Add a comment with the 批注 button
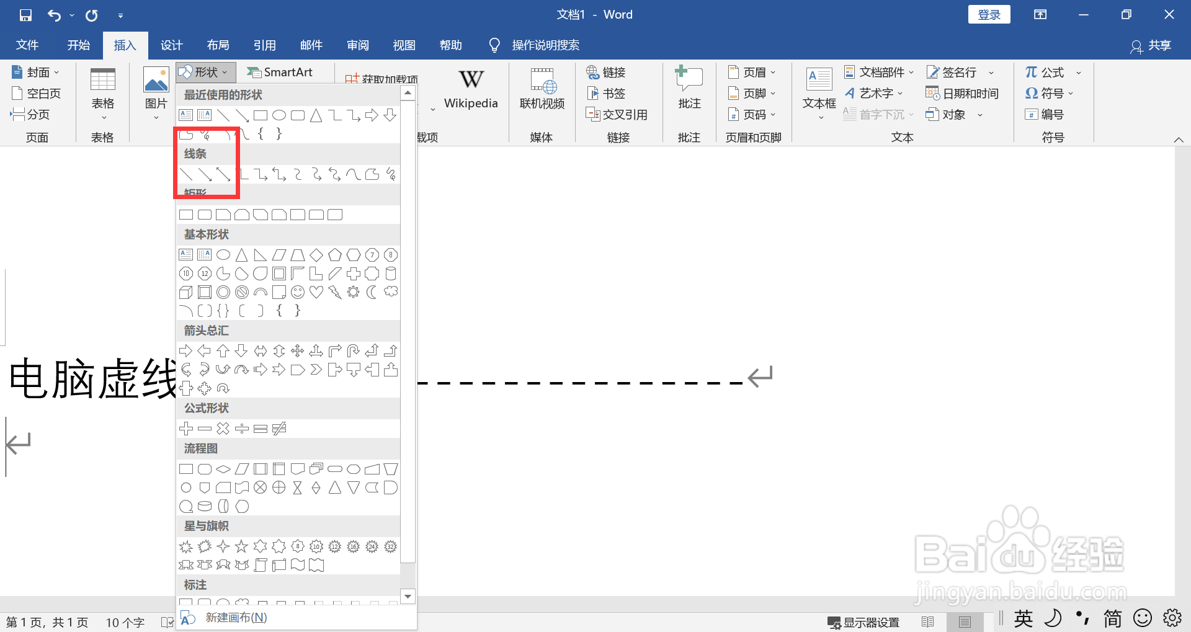The width and height of the screenshot is (1191, 632). point(689,89)
